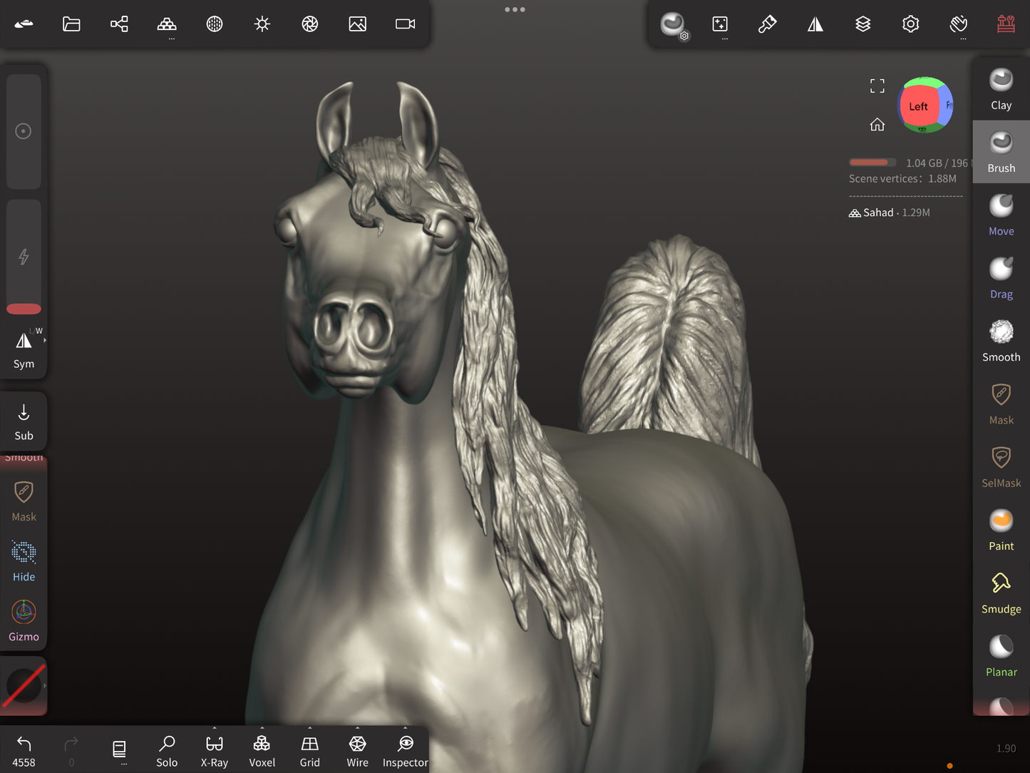Toggle Wire wireframe display
Image resolution: width=1030 pixels, height=773 pixels.
357,751
